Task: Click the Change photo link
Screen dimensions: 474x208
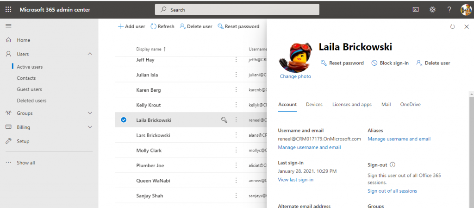Action: [x=295, y=76]
